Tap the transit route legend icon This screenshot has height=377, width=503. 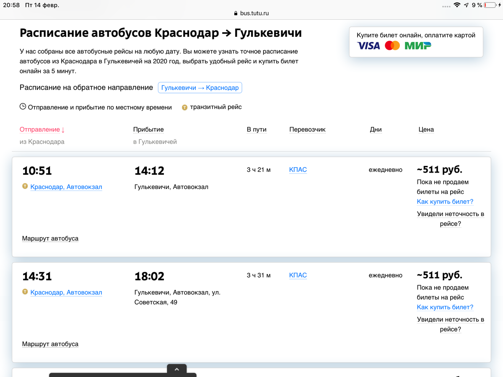pyautogui.click(x=184, y=107)
